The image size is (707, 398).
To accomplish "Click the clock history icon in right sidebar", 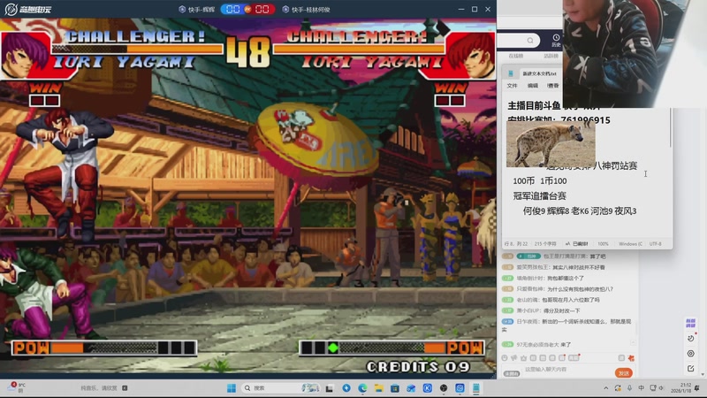I will tap(690, 338).
